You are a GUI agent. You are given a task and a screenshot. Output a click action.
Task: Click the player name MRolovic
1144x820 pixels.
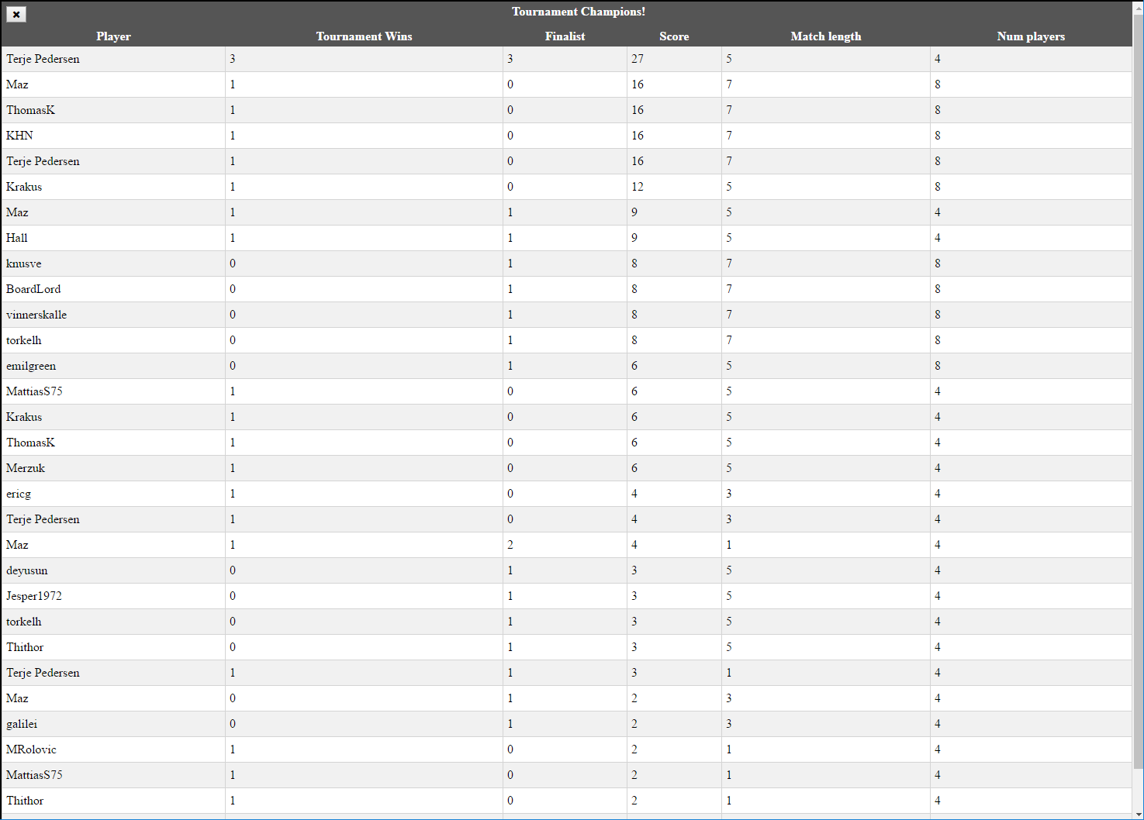pyautogui.click(x=31, y=749)
